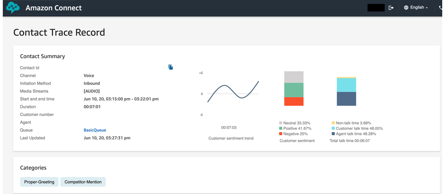445x194 pixels.
Task: Select the Competitor-Mention category tag
Action: click(x=83, y=182)
